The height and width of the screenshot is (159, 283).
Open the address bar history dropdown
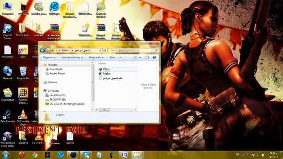100,50
